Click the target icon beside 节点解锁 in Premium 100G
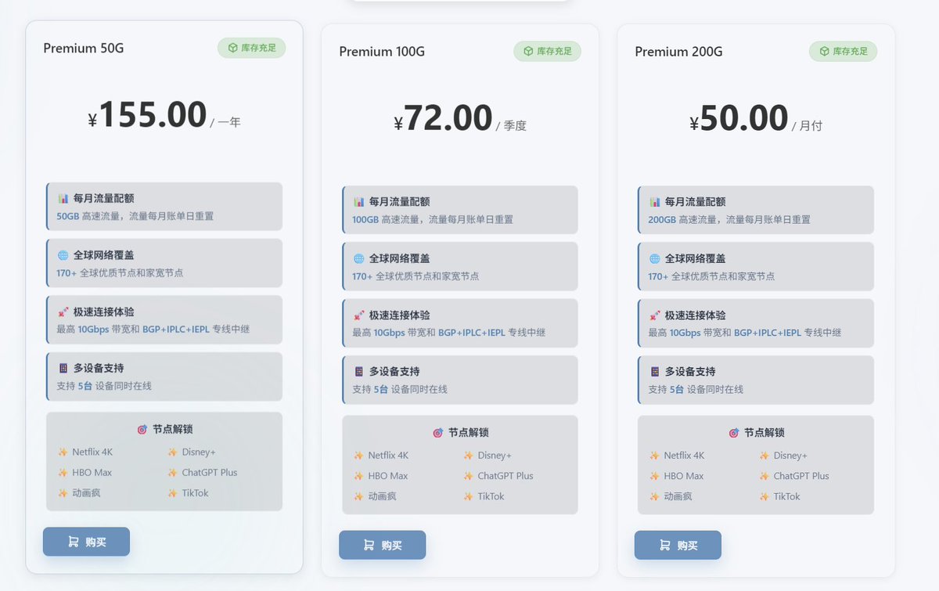This screenshot has width=939, height=591. point(438,432)
